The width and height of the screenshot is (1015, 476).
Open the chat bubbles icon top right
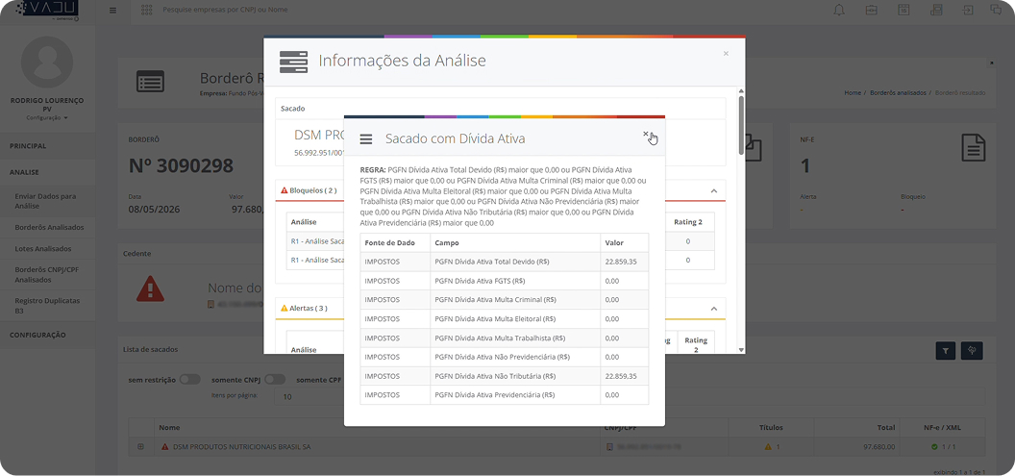click(996, 10)
